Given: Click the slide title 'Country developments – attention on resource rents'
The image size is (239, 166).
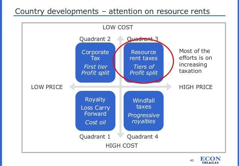Looking at the screenshot, I should (x=112, y=11).
